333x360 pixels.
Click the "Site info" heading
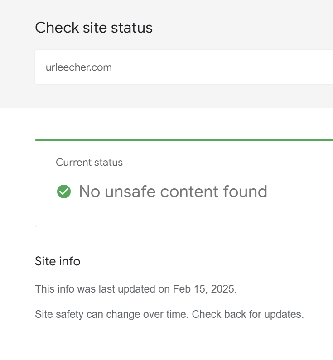pyautogui.click(x=58, y=261)
